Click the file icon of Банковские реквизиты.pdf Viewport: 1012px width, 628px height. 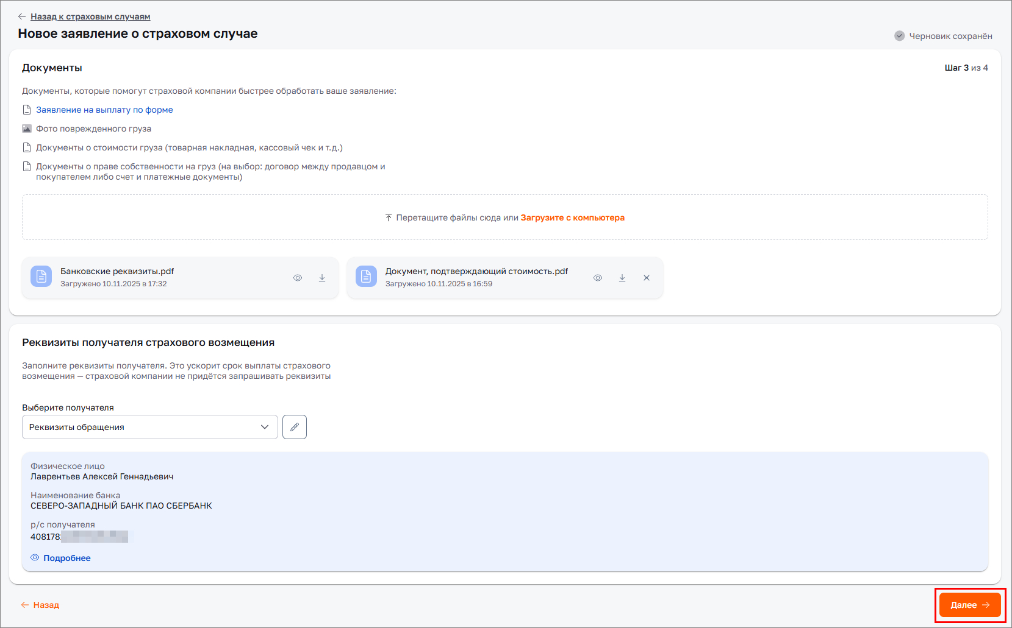tap(41, 277)
